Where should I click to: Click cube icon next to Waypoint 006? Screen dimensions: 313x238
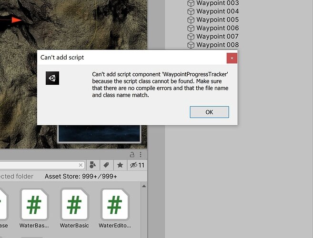click(191, 29)
